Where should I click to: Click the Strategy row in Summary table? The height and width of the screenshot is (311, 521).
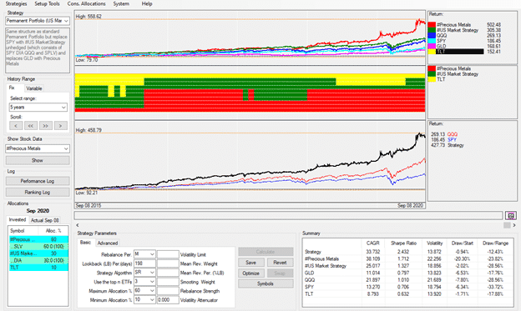407,252
